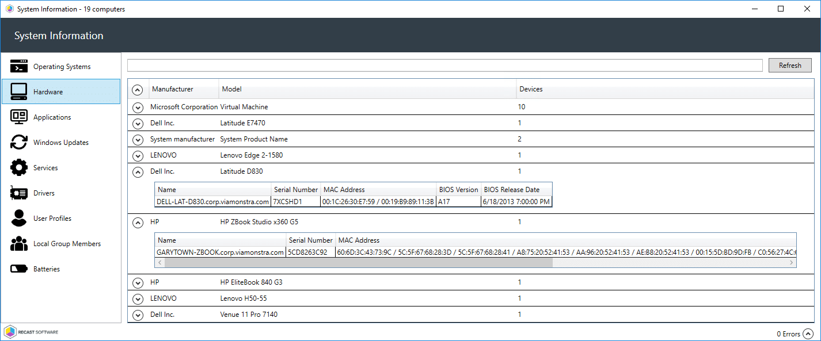Open the Drivers card icon
The image size is (821, 341).
pos(19,193)
